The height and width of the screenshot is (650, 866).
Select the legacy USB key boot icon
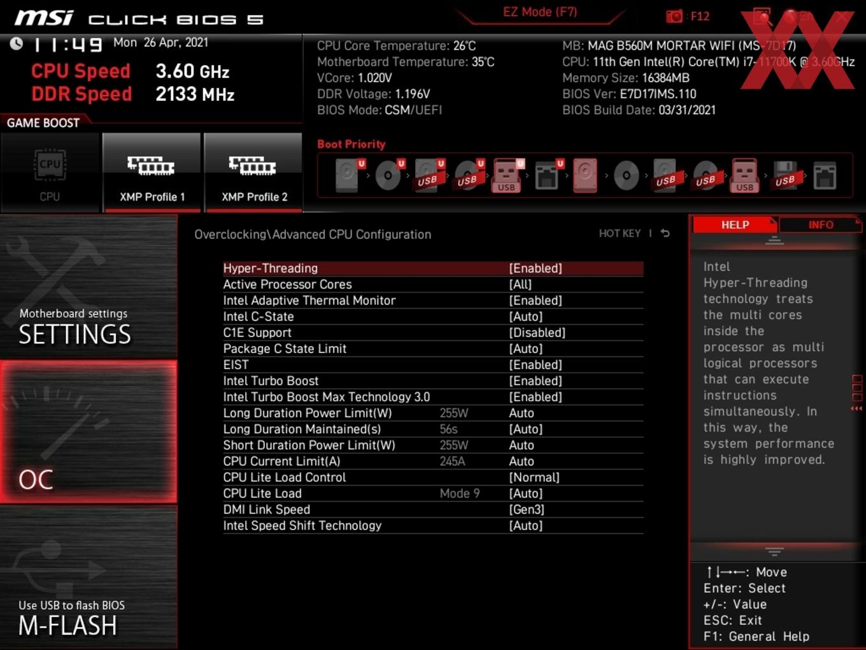click(x=745, y=175)
